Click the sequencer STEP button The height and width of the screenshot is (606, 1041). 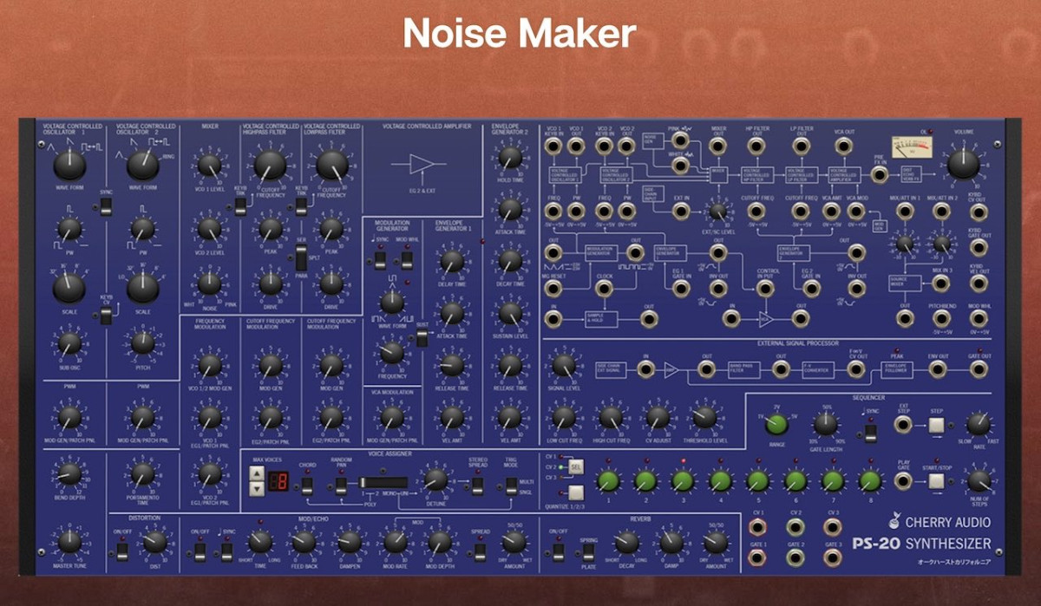pyautogui.click(x=937, y=424)
